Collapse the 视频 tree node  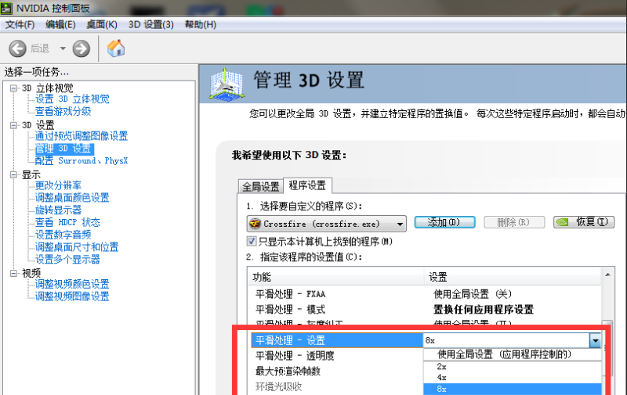coord(14,273)
